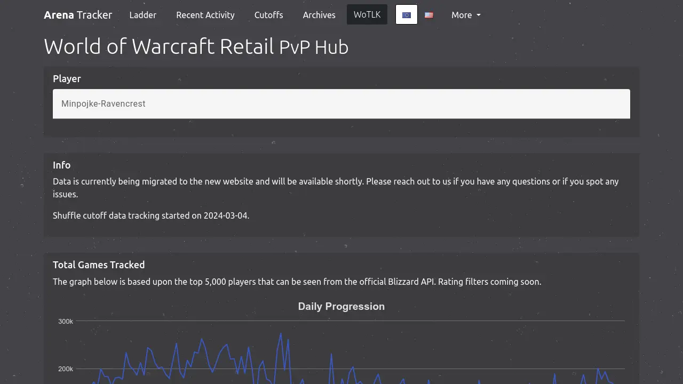Screen dimensions: 683x384
Task: Open the Ladder page
Action: (143, 15)
